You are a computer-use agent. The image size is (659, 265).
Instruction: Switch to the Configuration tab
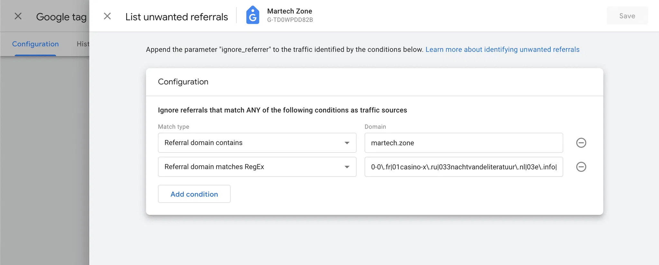(35, 44)
